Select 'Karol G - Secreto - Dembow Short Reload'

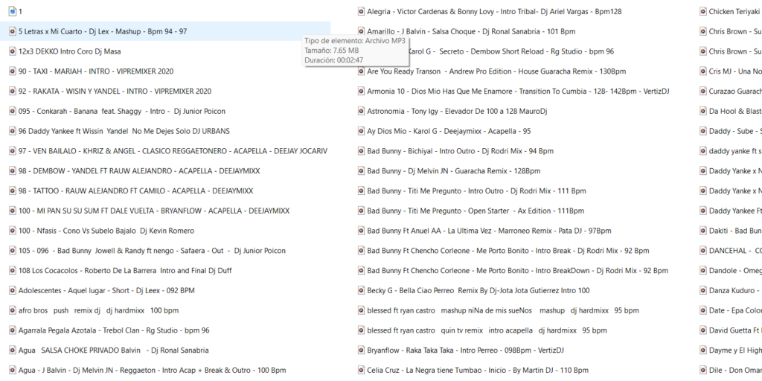(511, 51)
